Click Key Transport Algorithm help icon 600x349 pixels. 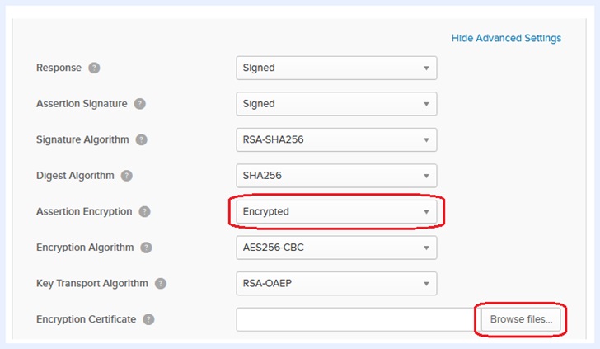pyautogui.click(x=161, y=283)
